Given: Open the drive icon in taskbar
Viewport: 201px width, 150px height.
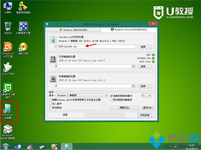Looking at the screenshot, I should 42,147.
